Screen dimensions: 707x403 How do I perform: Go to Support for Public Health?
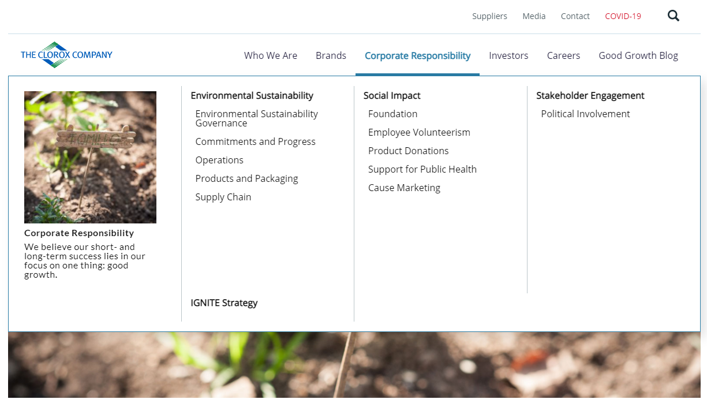[422, 169]
